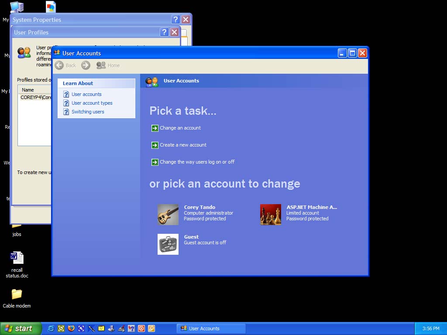Pick the ASP.NET Machine account
Viewport: 447px width, 335px height.
click(299, 215)
